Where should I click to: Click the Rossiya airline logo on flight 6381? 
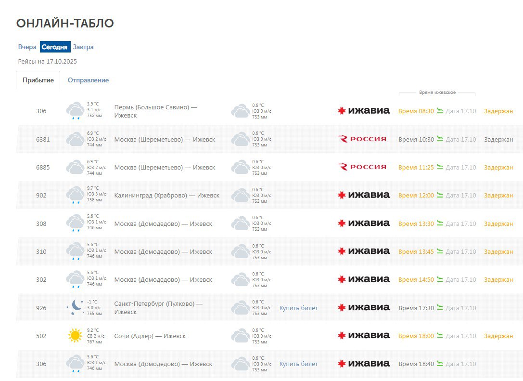coord(362,139)
